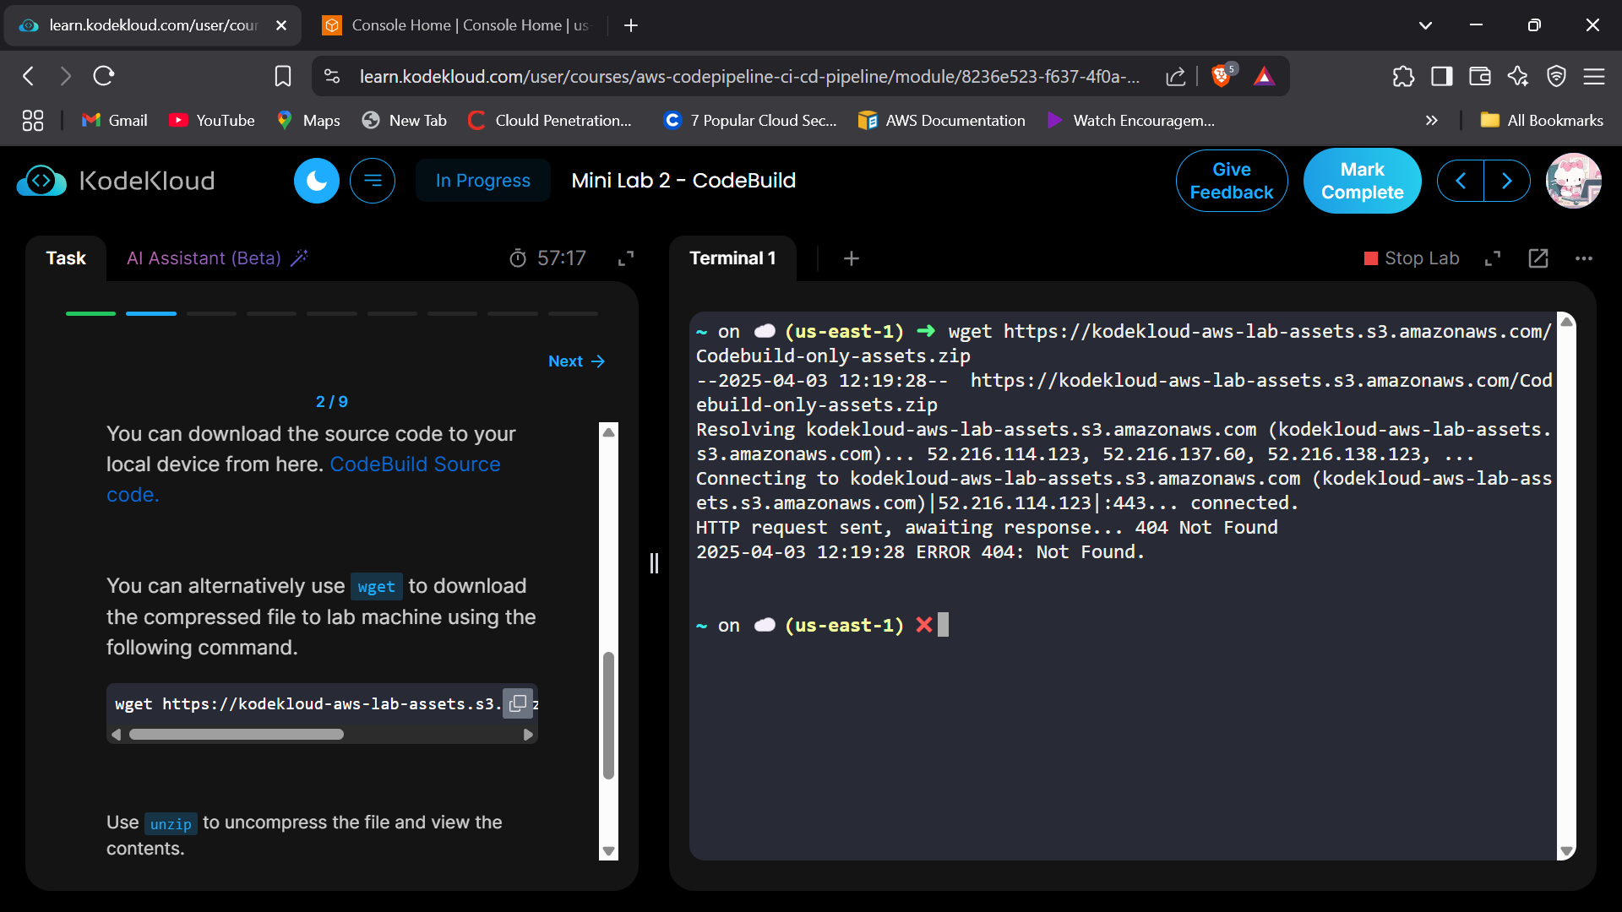Open the browser tab search dropdown
Viewport: 1622px width, 912px height.
[x=1425, y=25]
